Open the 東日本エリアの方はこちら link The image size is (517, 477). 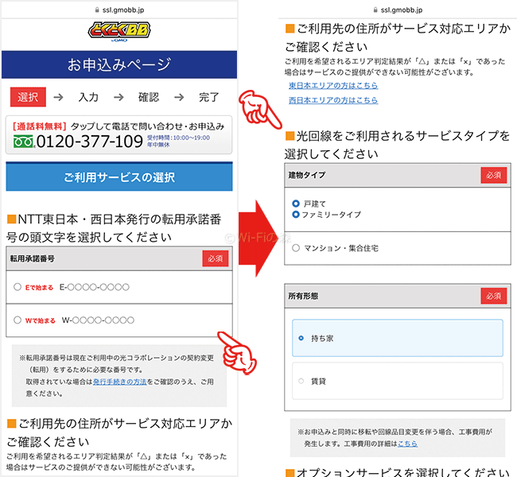pos(333,85)
